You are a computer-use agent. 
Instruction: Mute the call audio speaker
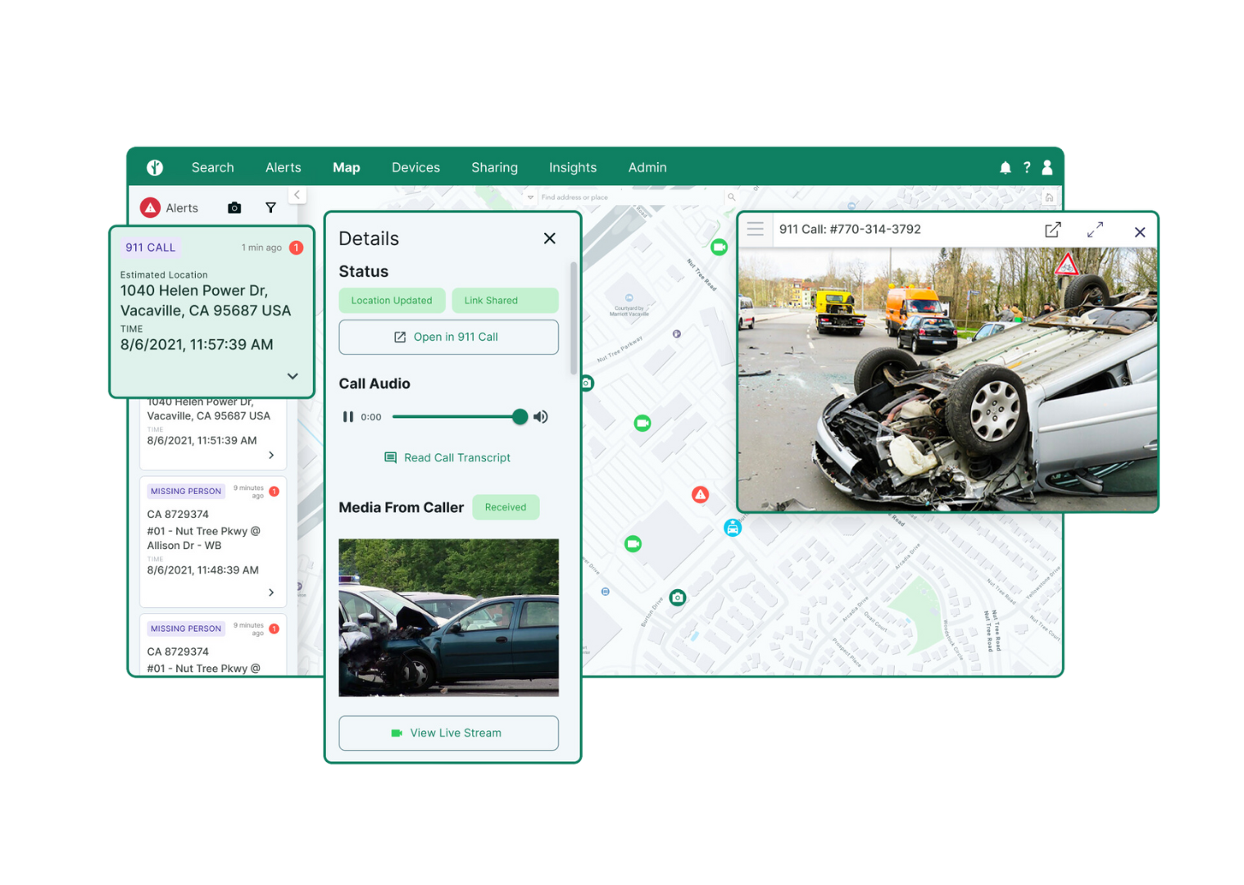[x=541, y=417]
